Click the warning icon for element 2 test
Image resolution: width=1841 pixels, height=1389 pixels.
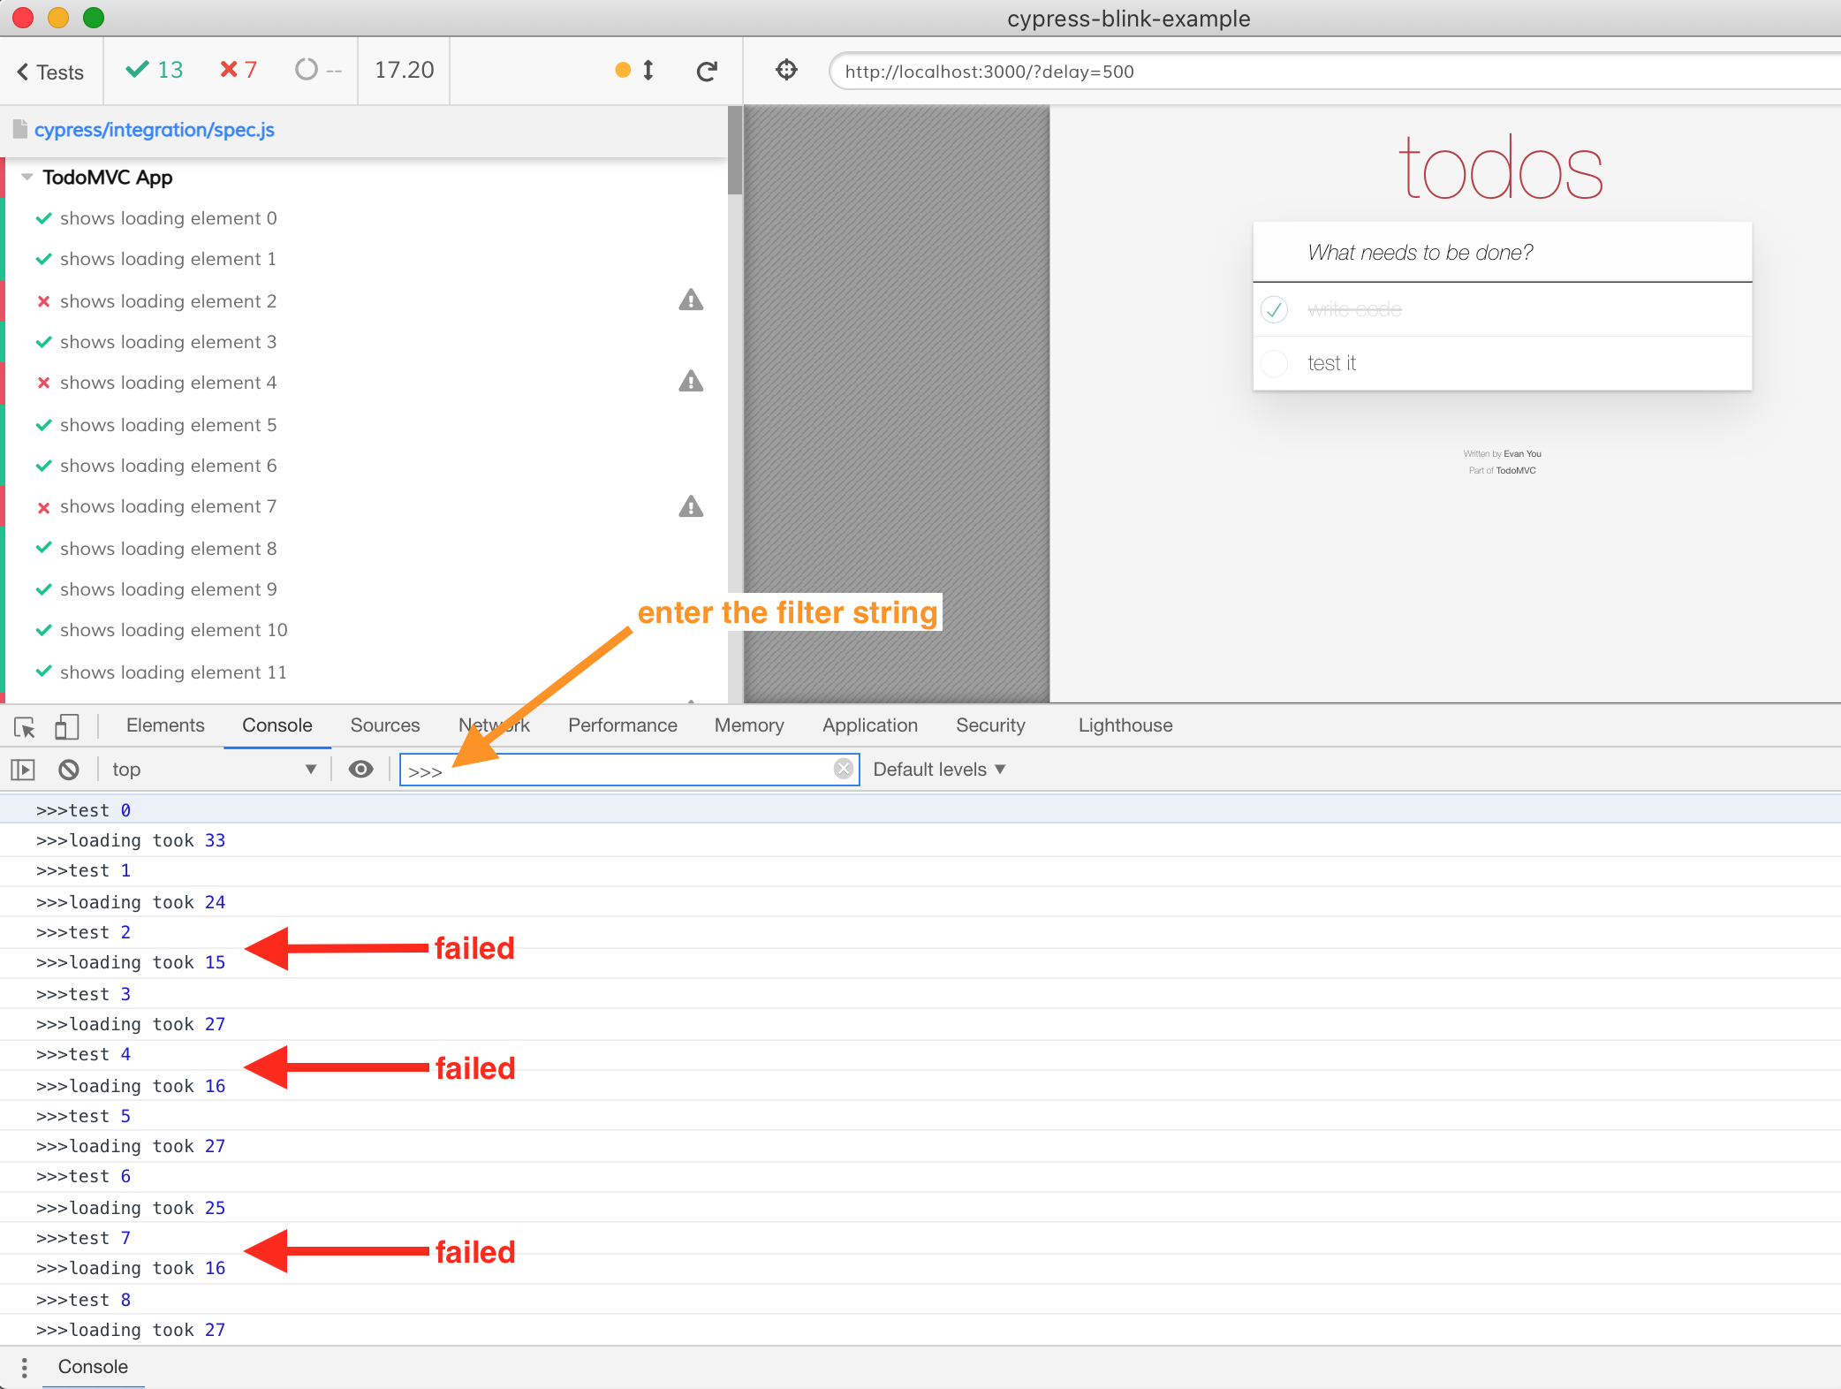[691, 300]
